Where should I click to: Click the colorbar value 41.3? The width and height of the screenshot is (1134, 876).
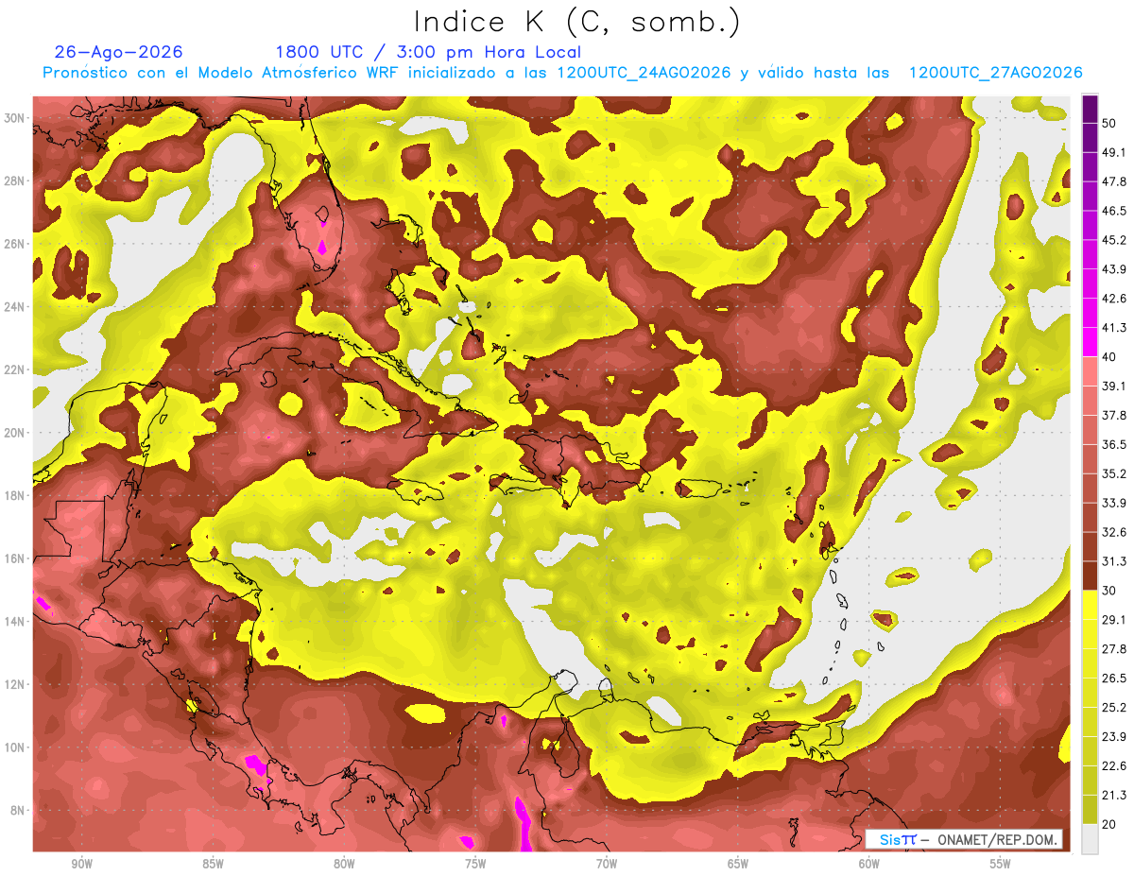pyautogui.click(x=1114, y=328)
